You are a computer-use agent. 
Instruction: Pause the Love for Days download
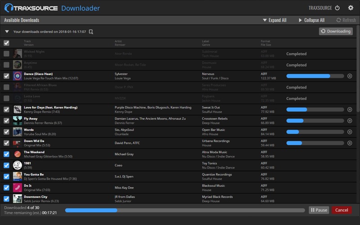(350, 109)
